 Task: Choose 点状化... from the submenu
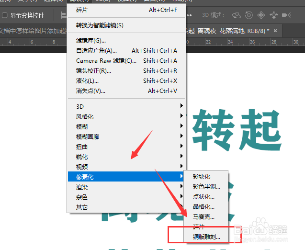tap(206, 197)
